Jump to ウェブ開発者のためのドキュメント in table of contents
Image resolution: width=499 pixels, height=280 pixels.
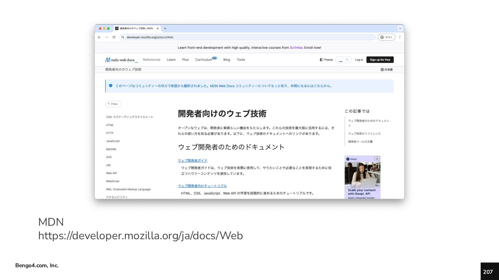(368, 123)
